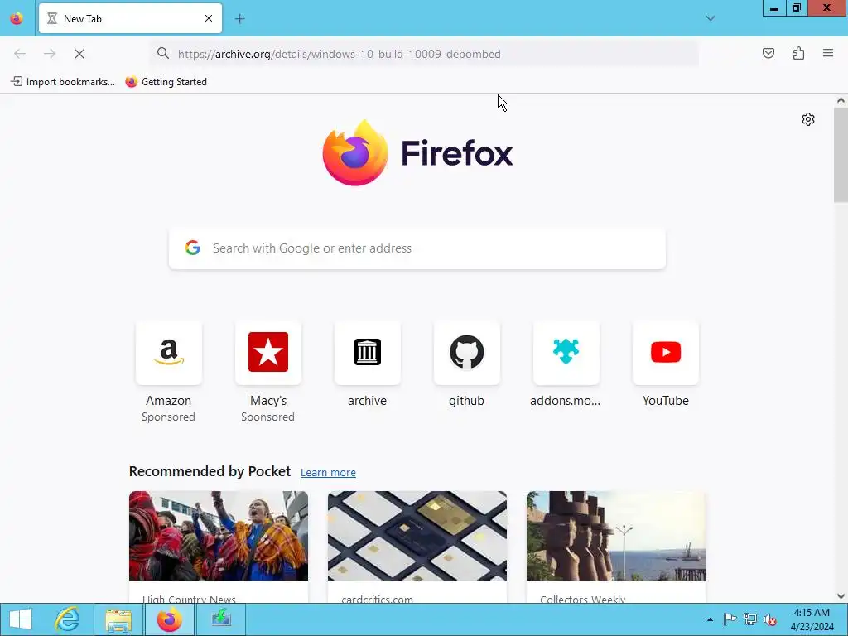Click the search magnifier in address bar
The height and width of the screenshot is (636, 848).
pyautogui.click(x=163, y=53)
